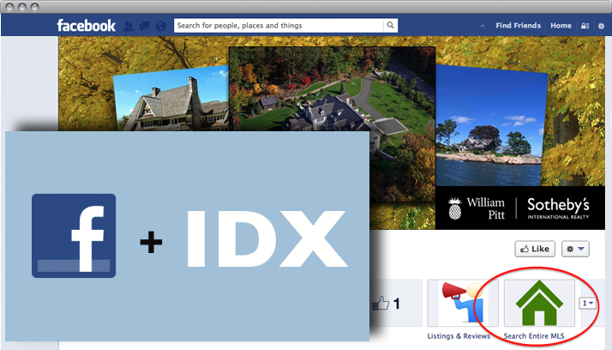Click the Facebook logo in header
The image size is (612, 350).
87,26
